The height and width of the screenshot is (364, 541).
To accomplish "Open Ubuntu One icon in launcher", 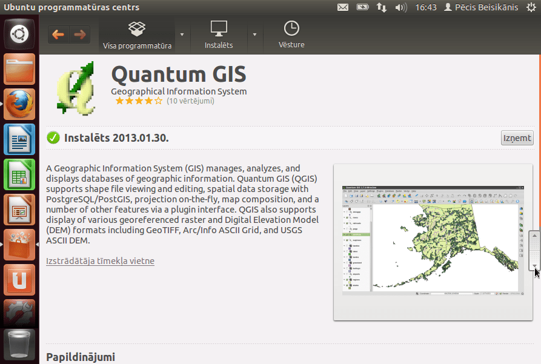I will 19,280.
